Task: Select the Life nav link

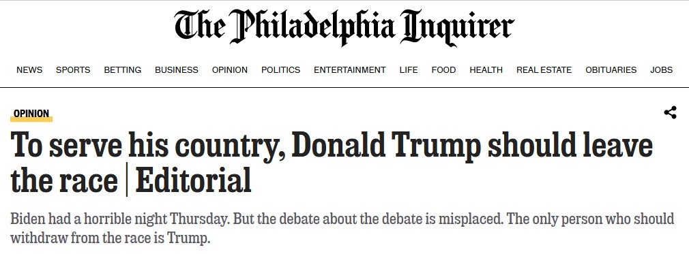Action: point(409,69)
